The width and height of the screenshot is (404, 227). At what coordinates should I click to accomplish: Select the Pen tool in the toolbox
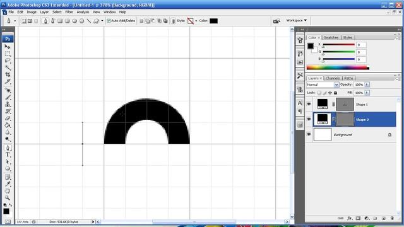pos(8,148)
